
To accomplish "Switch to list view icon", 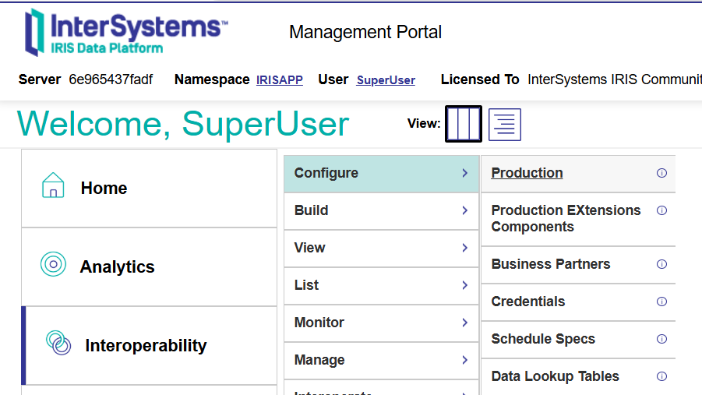I will pos(505,125).
